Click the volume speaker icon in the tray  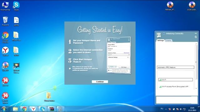[x=181, y=109]
